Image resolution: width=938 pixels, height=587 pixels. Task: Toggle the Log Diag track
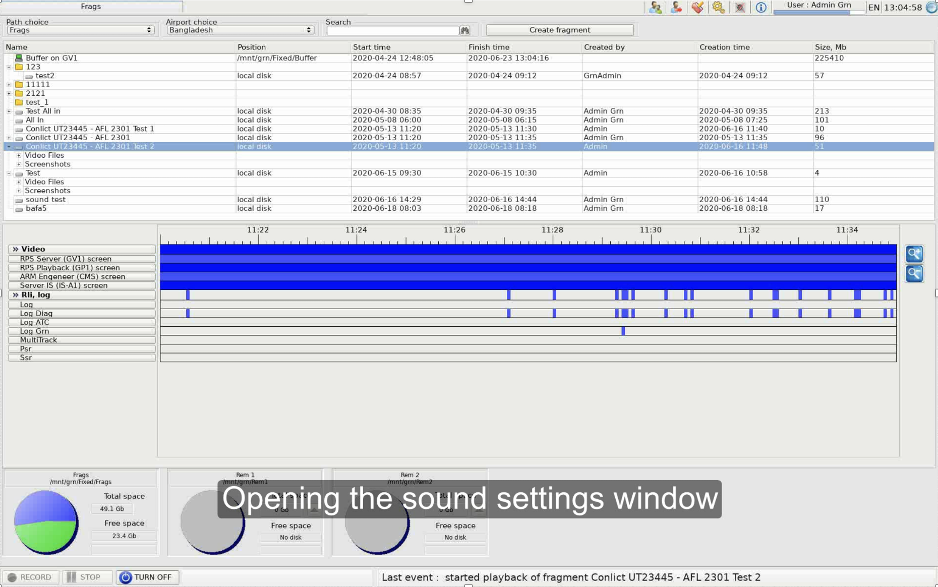[82, 313]
